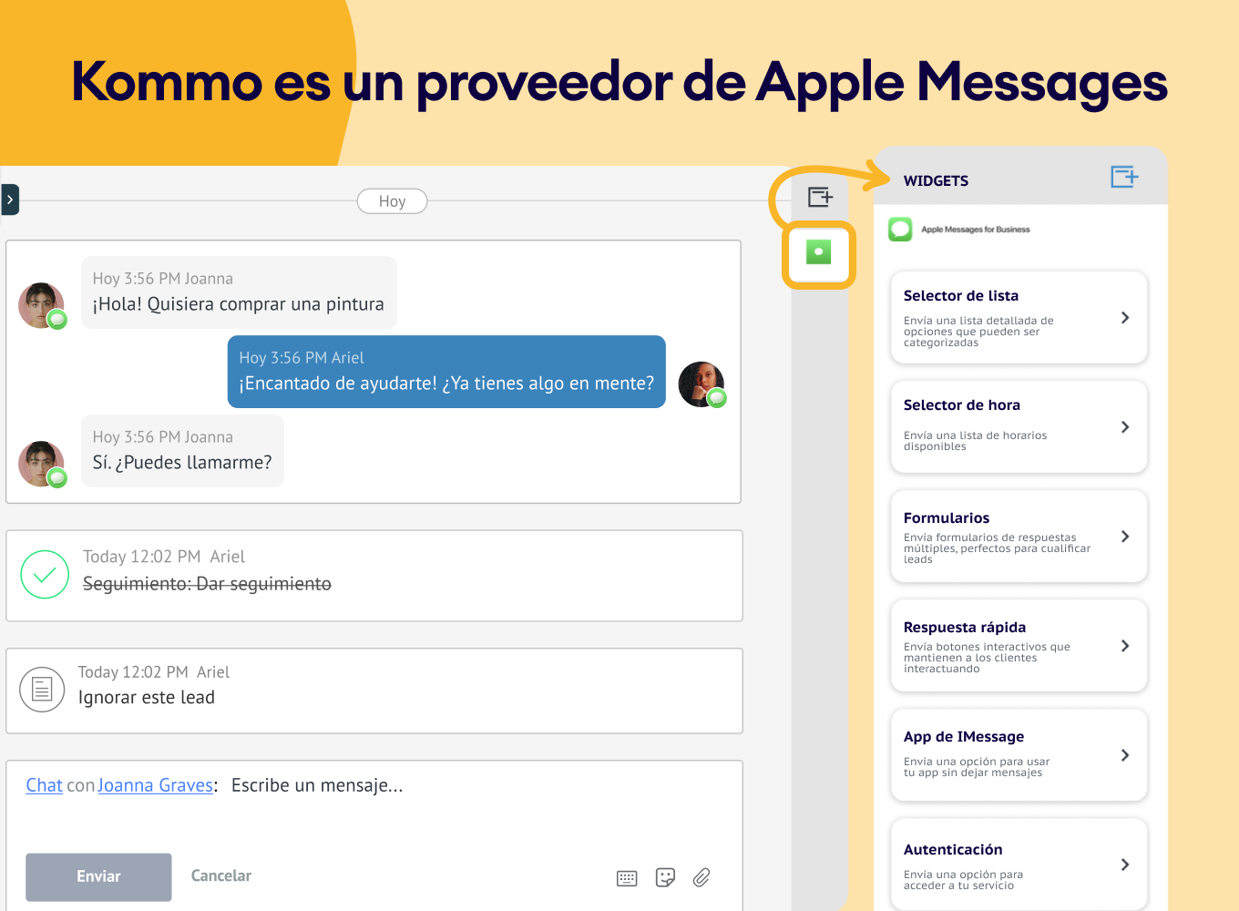1239x911 pixels.
Task: Click the Chat channel link
Action: tap(44, 785)
